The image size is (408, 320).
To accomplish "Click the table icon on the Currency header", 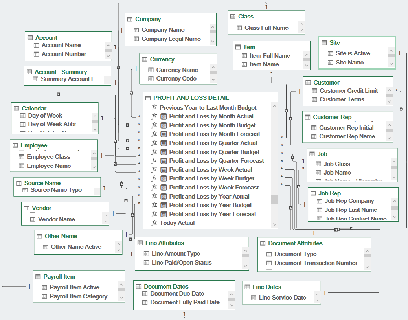I will coord(145,59).
